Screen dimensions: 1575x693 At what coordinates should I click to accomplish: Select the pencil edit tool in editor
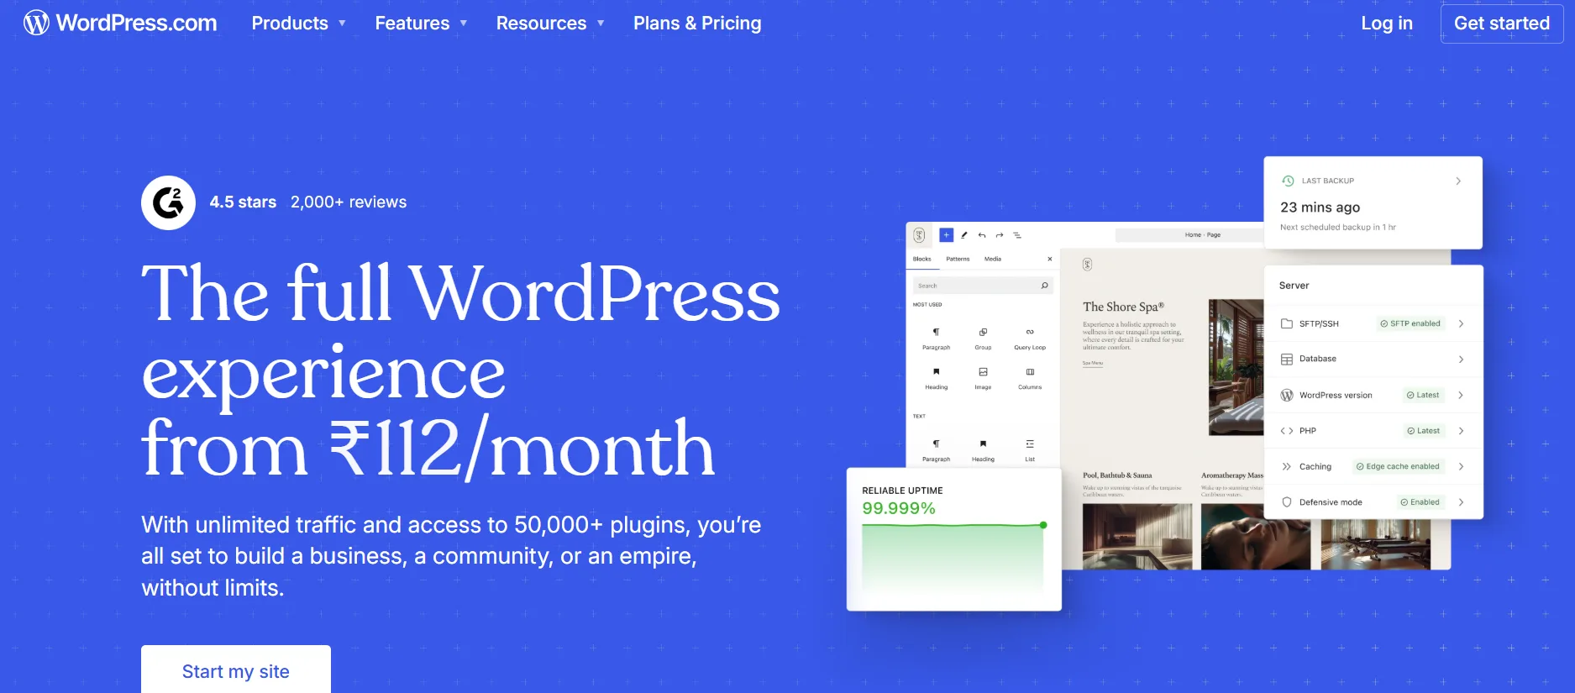click(964, 235)
